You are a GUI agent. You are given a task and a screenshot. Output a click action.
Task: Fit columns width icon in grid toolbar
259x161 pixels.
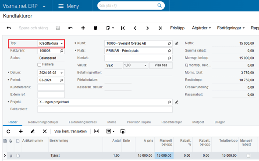96,131
